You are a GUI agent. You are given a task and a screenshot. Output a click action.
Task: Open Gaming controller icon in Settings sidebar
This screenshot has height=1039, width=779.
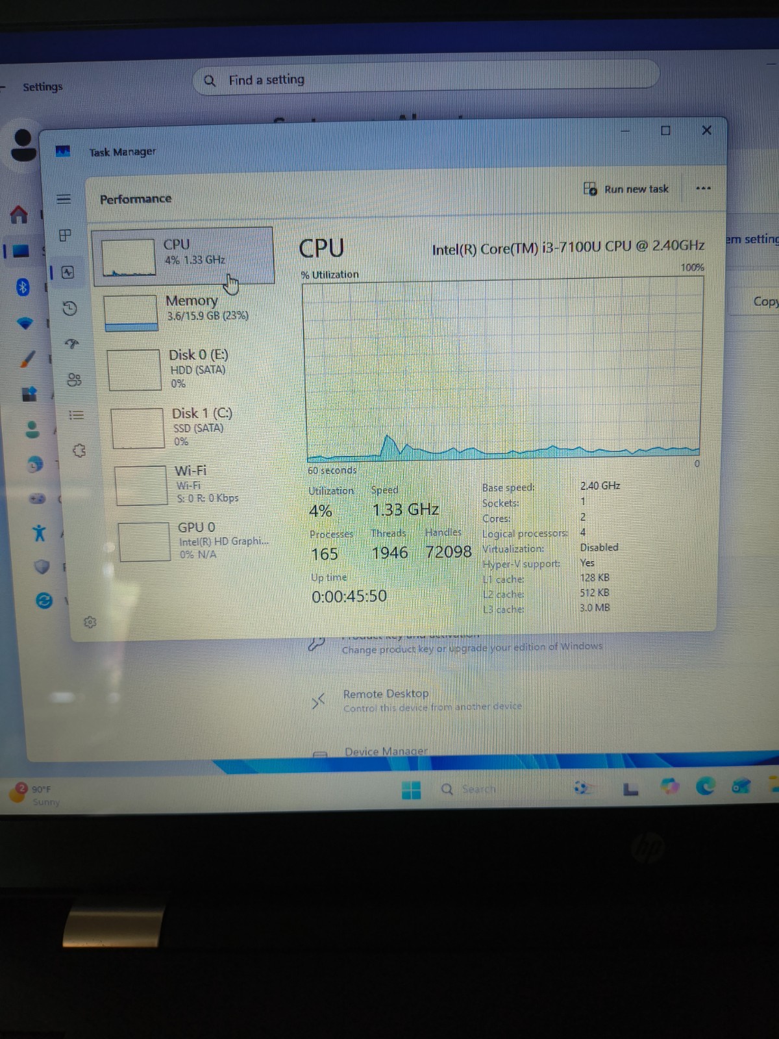coord(37,499)
